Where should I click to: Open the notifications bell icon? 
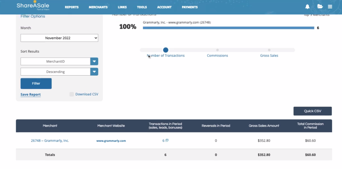[x=307, y=7]
